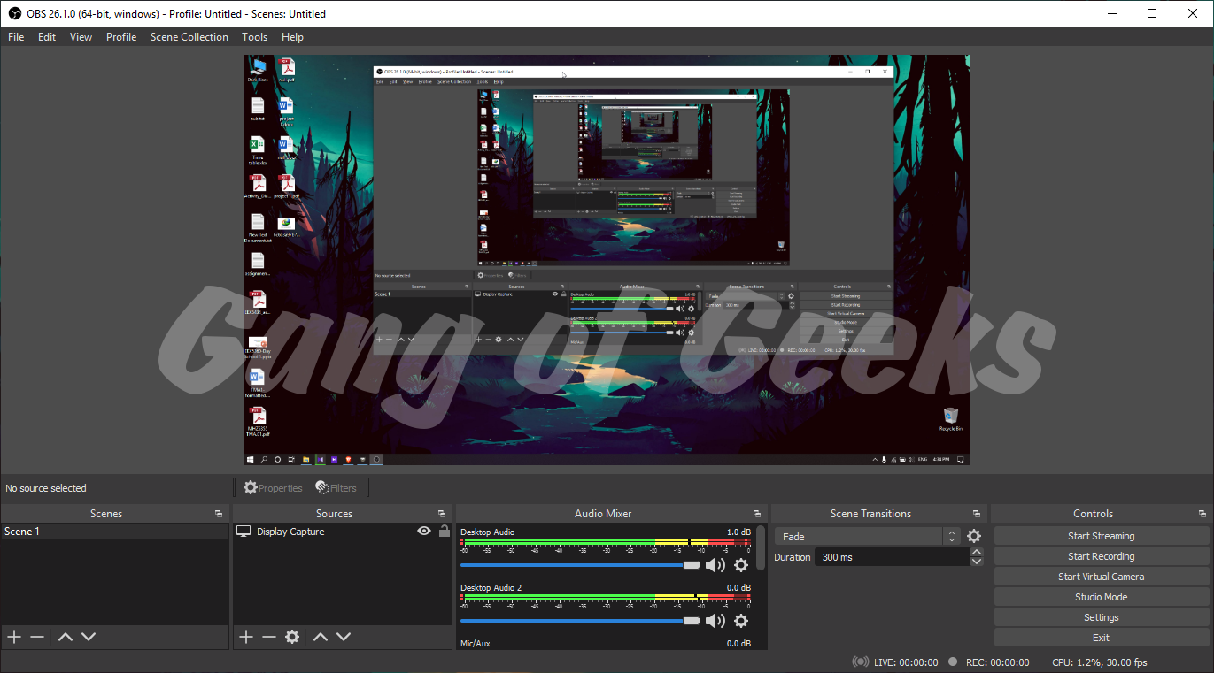Image resolution: width=1214 pixels, height=673 pixels.
Task: Click Start Recording button
Action: click(x=1101, y=556)
